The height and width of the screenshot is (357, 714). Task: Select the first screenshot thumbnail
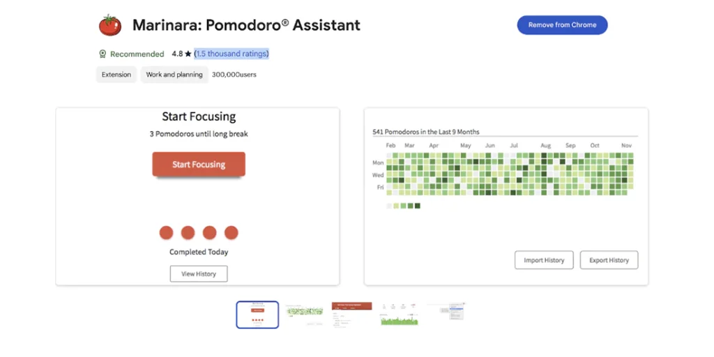257,314
